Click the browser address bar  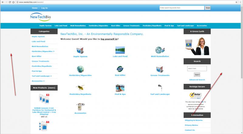point(125,2)
